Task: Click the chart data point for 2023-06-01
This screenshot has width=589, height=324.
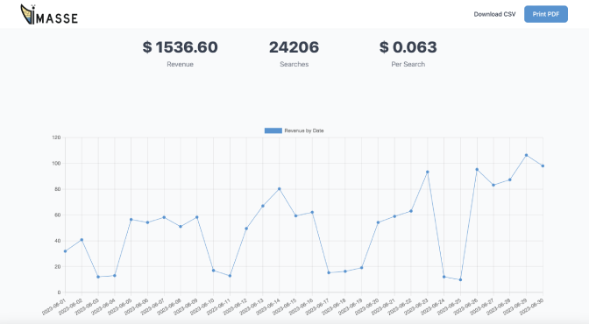Action: pos(66,251)
